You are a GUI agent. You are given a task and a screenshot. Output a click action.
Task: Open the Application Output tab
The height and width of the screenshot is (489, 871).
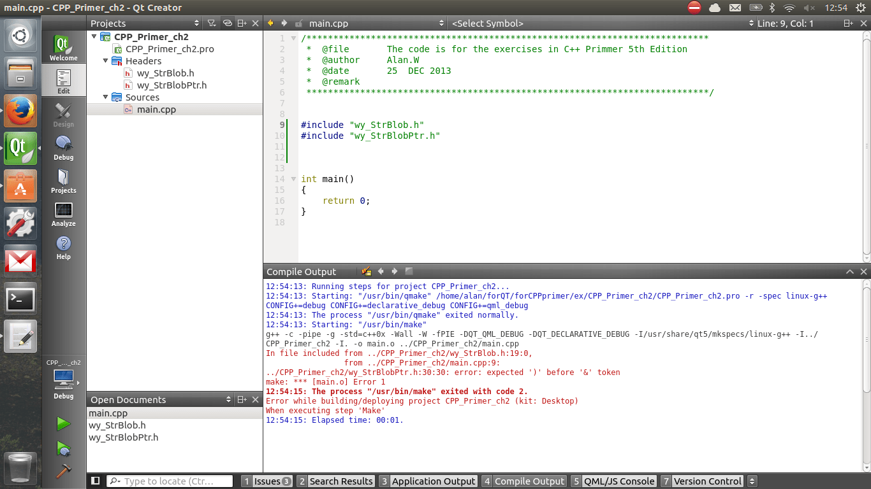[433, 481]
